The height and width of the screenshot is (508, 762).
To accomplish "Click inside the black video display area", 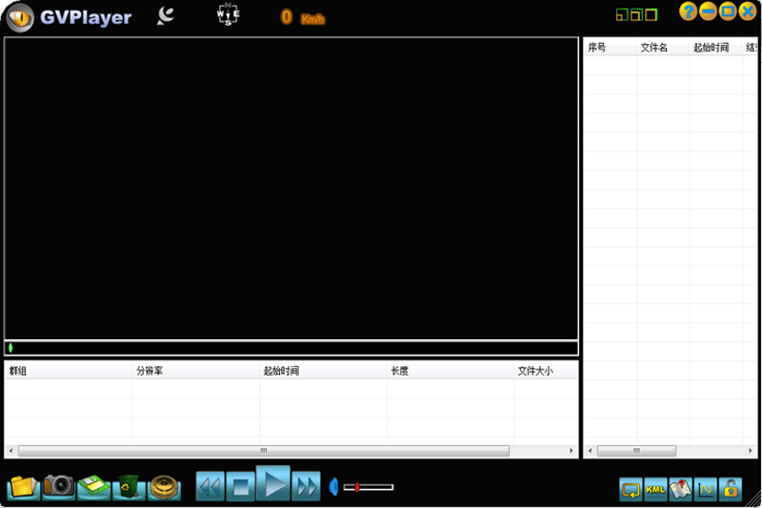I will (x=291, y=189).
